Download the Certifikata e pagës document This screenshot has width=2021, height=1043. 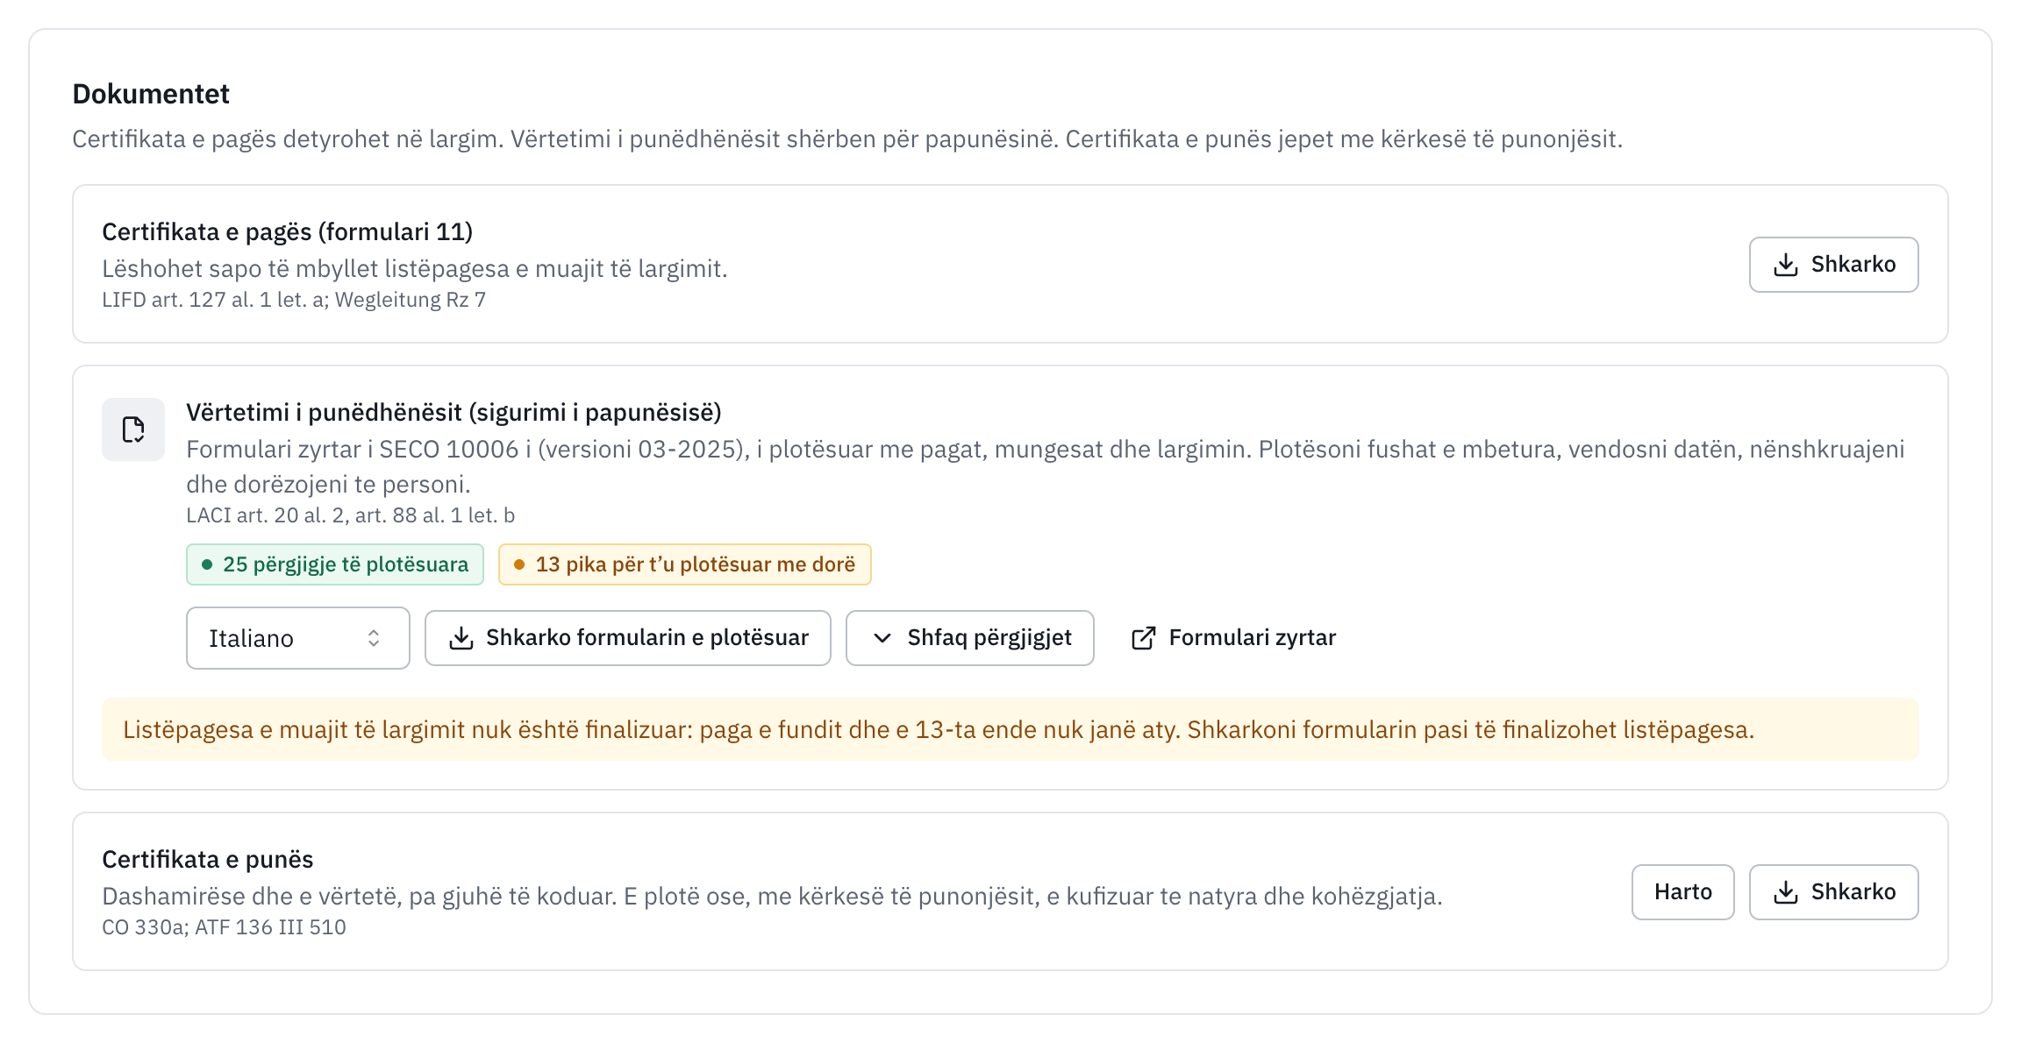[x=1833, y=265]
